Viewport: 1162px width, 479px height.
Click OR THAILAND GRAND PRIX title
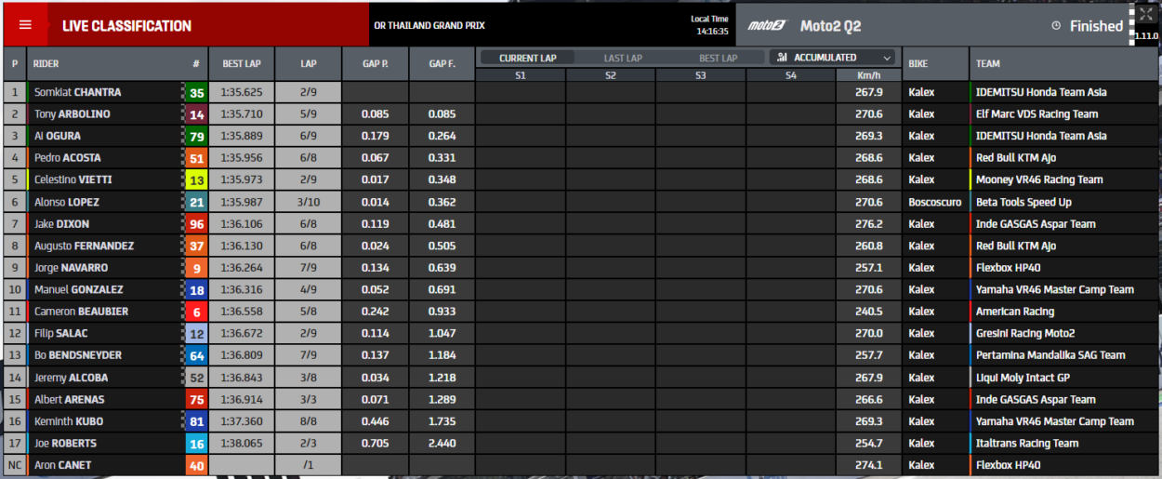pyautogui.click(x=429, y=26)
